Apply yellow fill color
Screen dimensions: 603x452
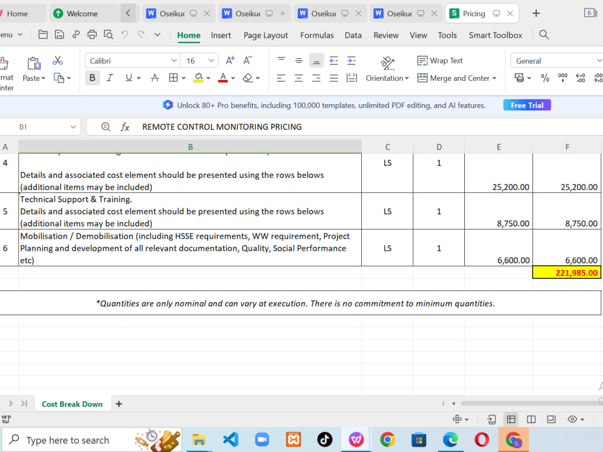[x=198, y=78]
